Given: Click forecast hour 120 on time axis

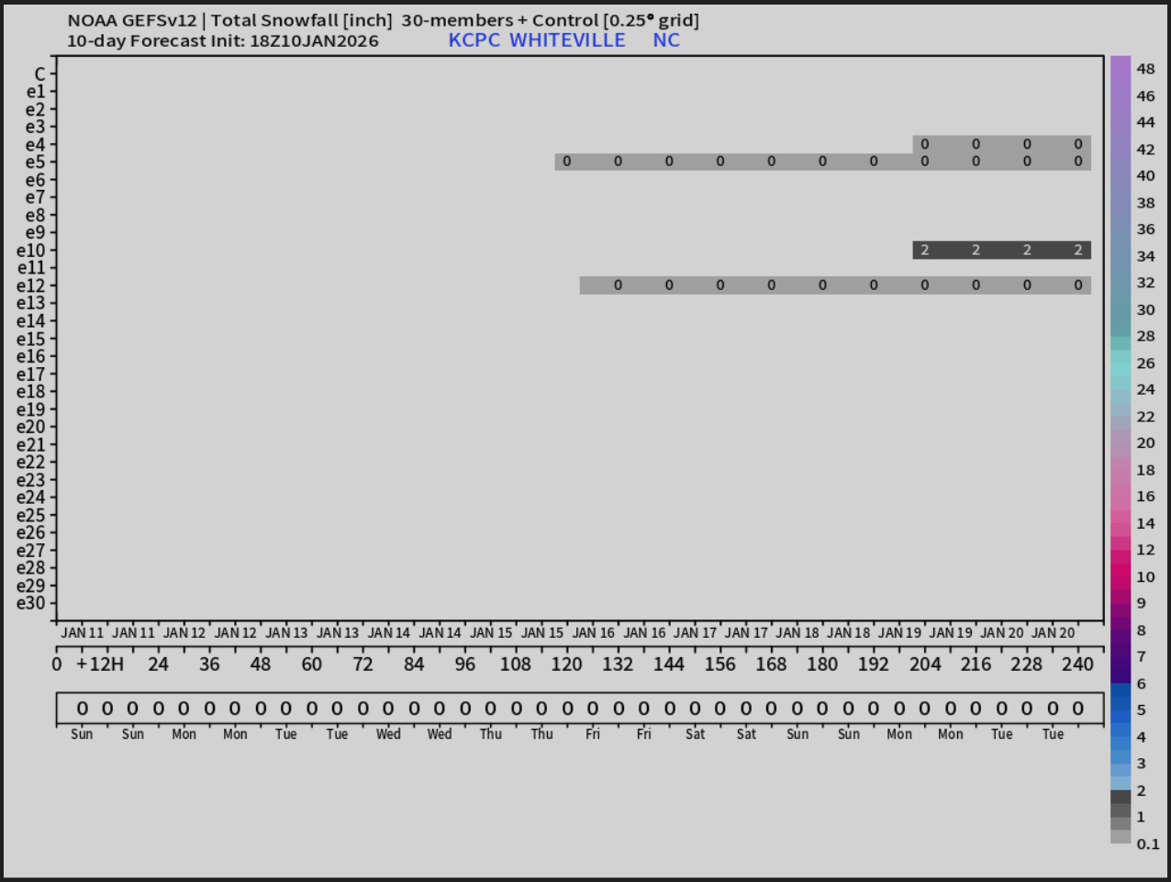Looking at the screenshot, I should [566, 664].
